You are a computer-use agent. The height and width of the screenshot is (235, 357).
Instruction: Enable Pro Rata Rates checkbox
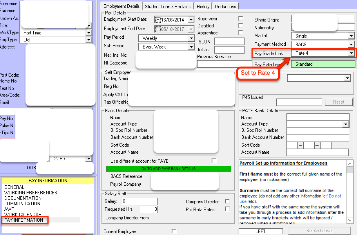click(x=227, y=209)
